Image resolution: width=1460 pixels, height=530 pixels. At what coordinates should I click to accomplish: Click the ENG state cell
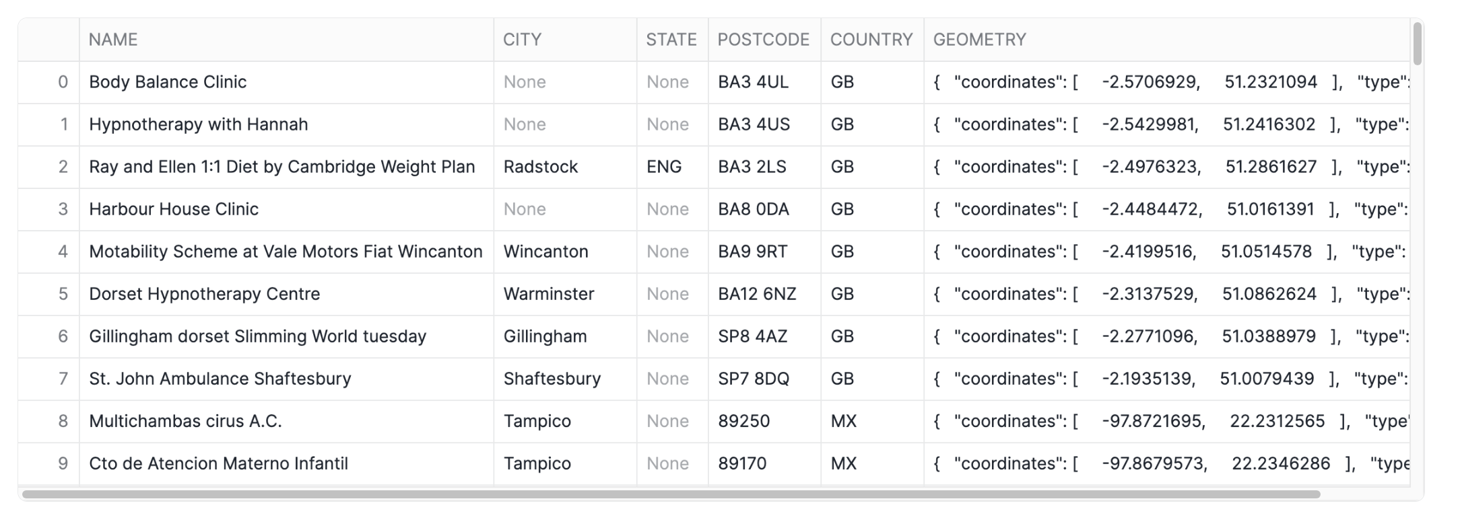[x=664, y=167]
